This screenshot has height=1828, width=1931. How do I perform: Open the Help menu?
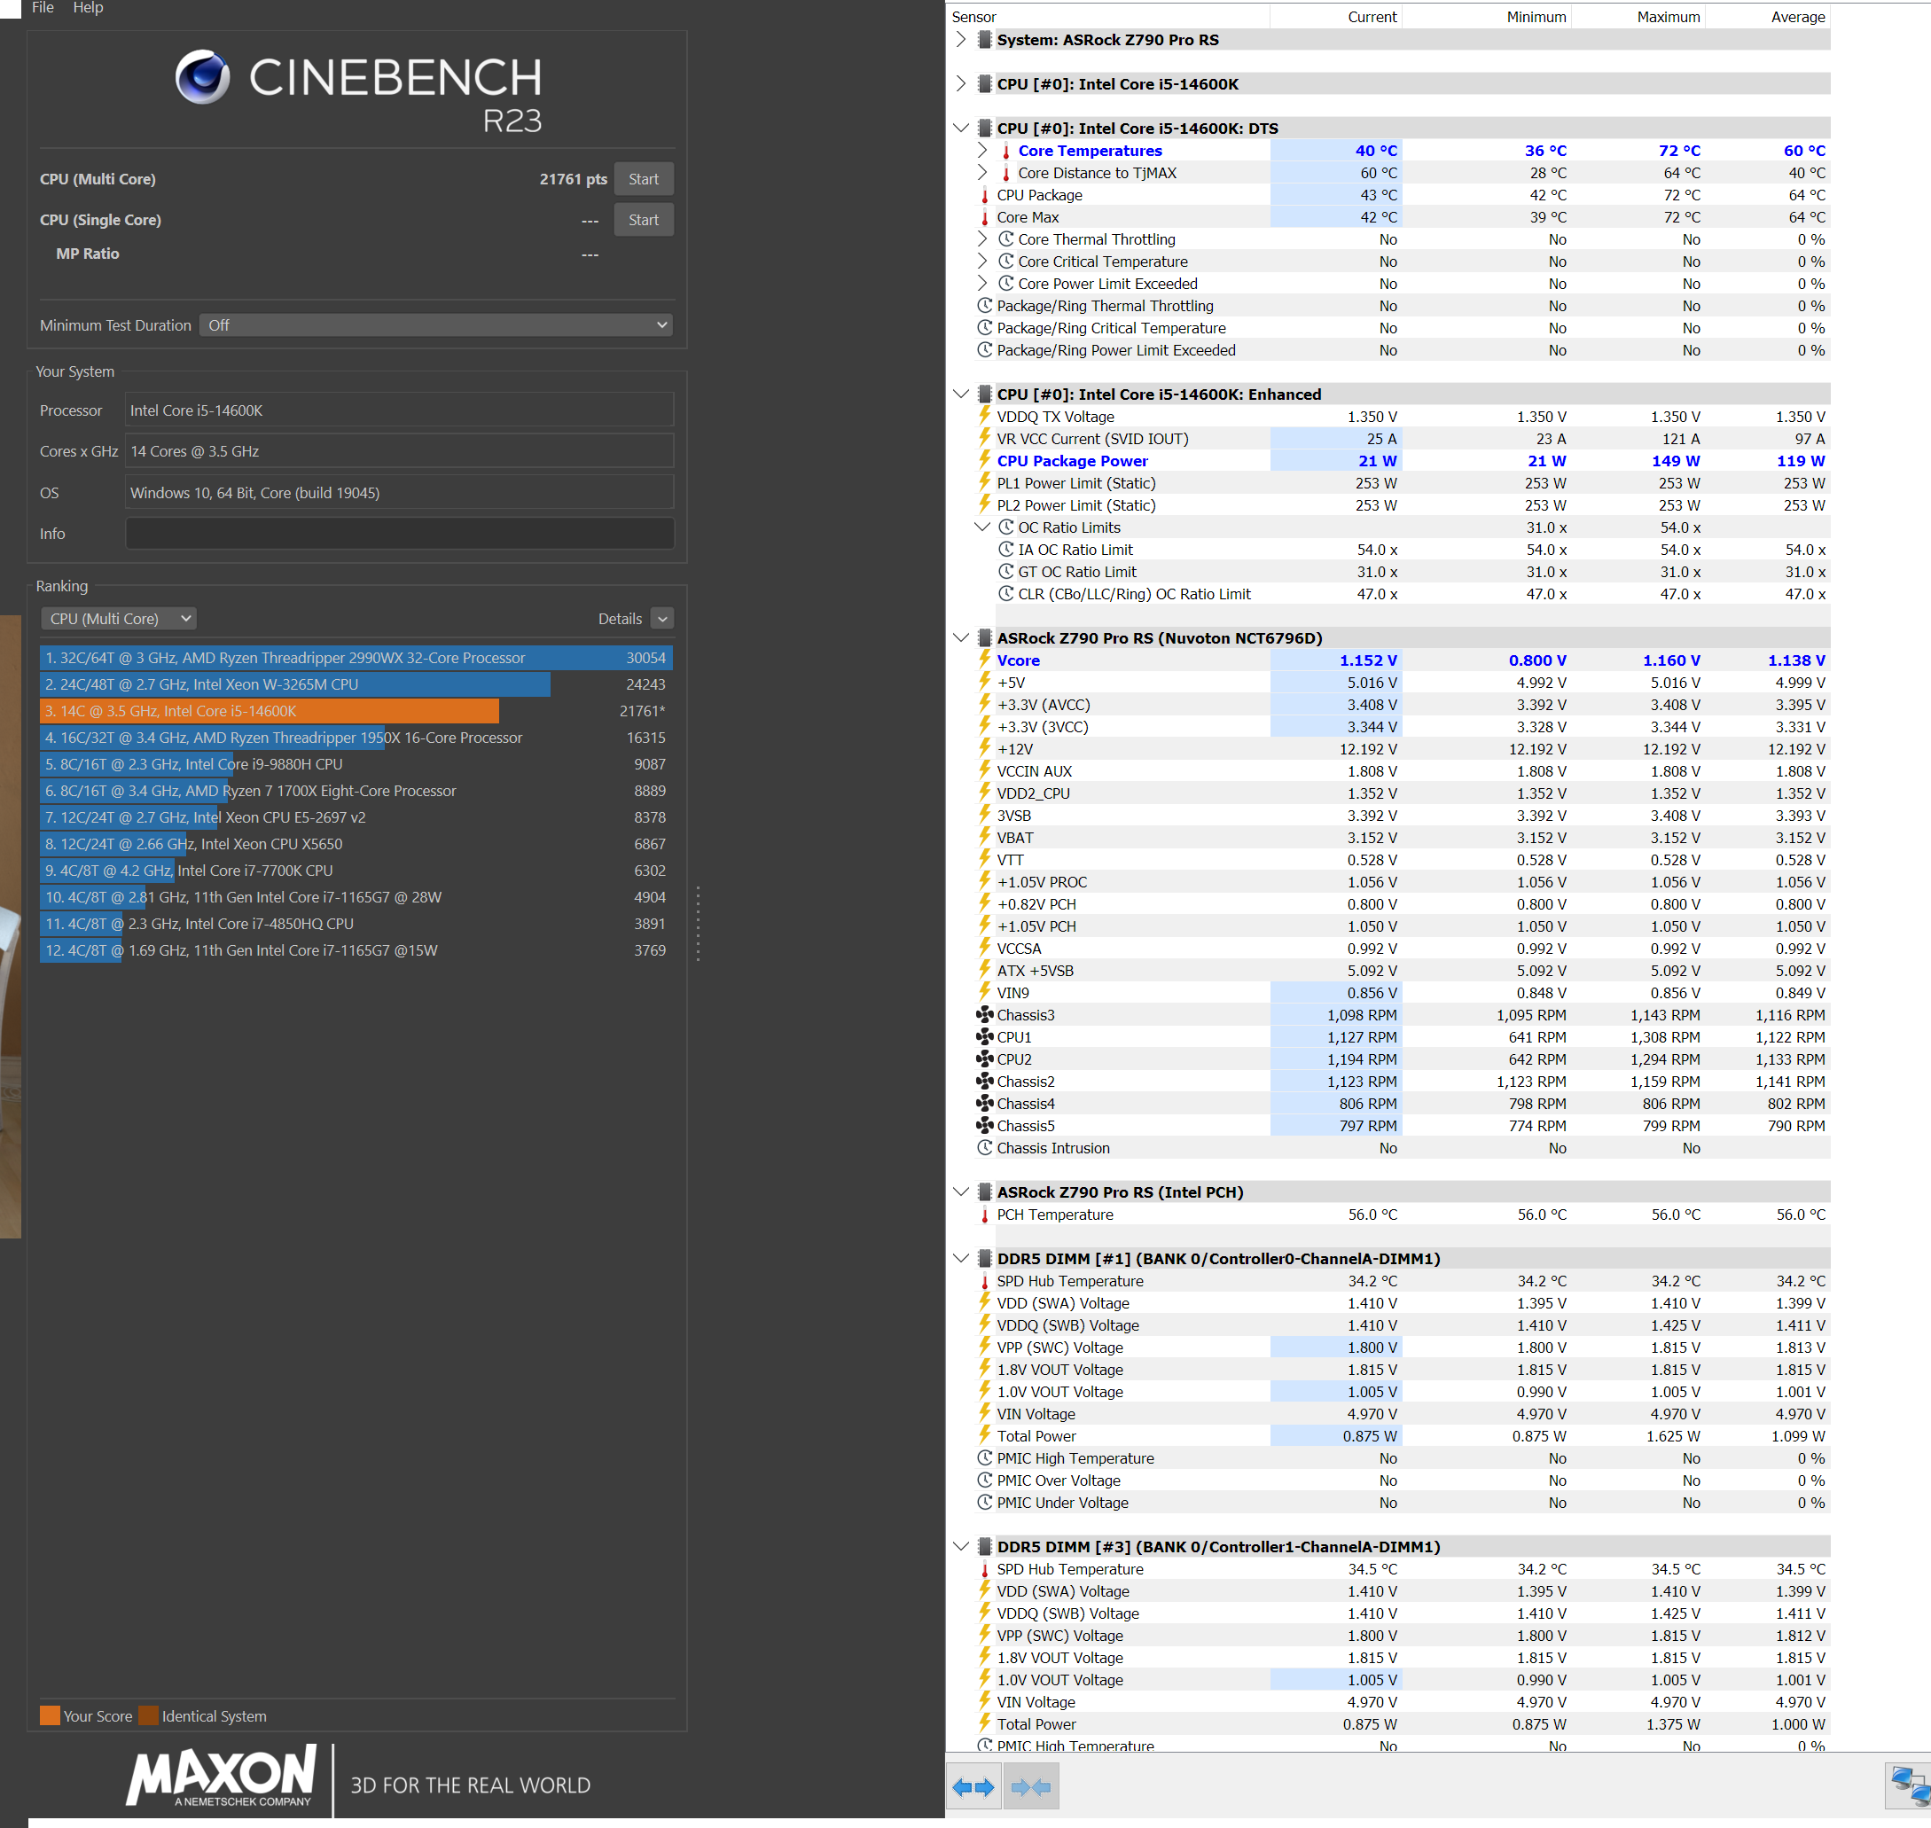tap(88, 8)
